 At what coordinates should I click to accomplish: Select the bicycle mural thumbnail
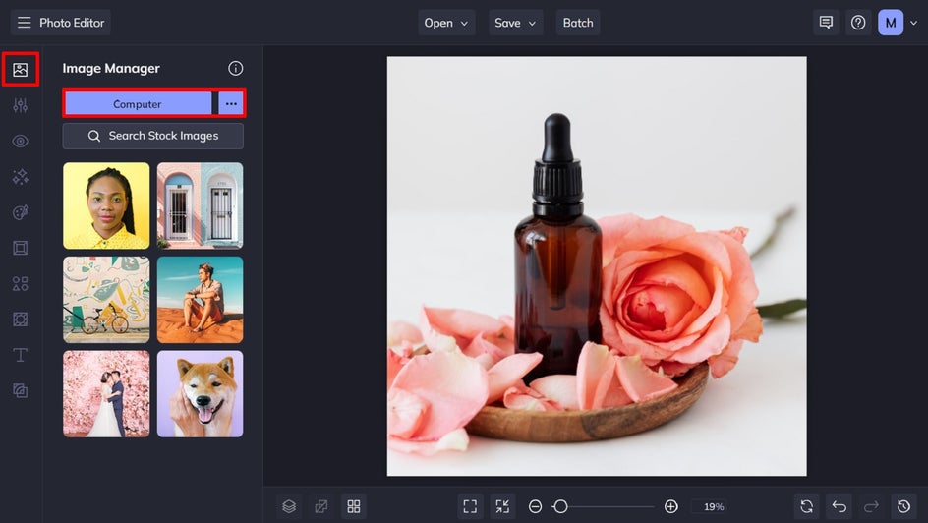106,300
